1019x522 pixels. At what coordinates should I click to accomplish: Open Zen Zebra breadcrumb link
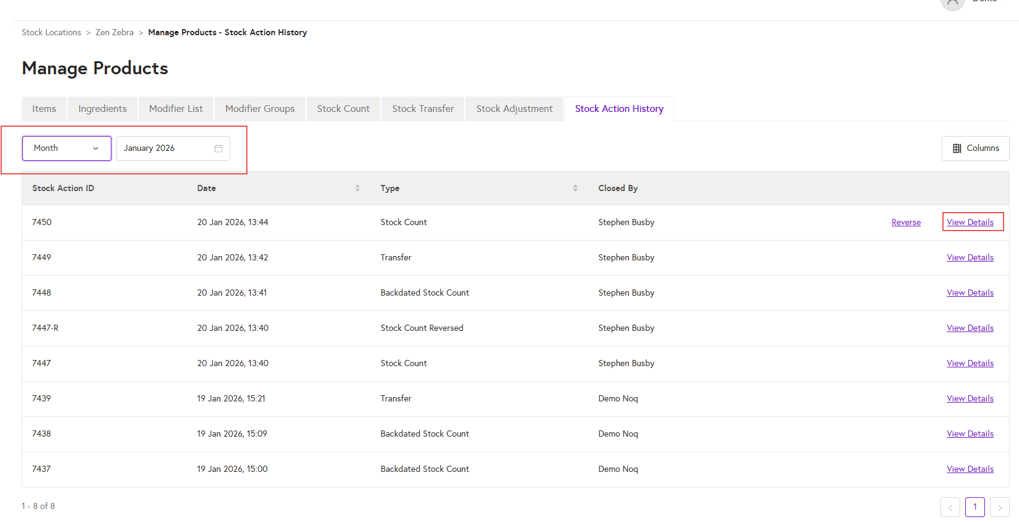[115, 32]
